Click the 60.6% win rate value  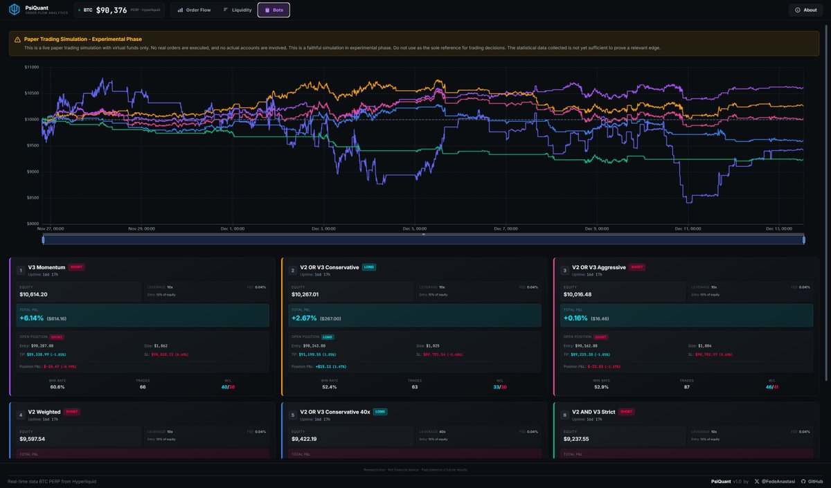coord(57,387)
